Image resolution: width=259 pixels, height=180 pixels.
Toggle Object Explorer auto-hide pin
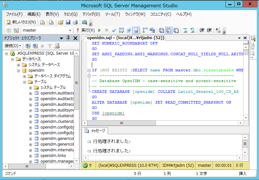coord(68,38)
